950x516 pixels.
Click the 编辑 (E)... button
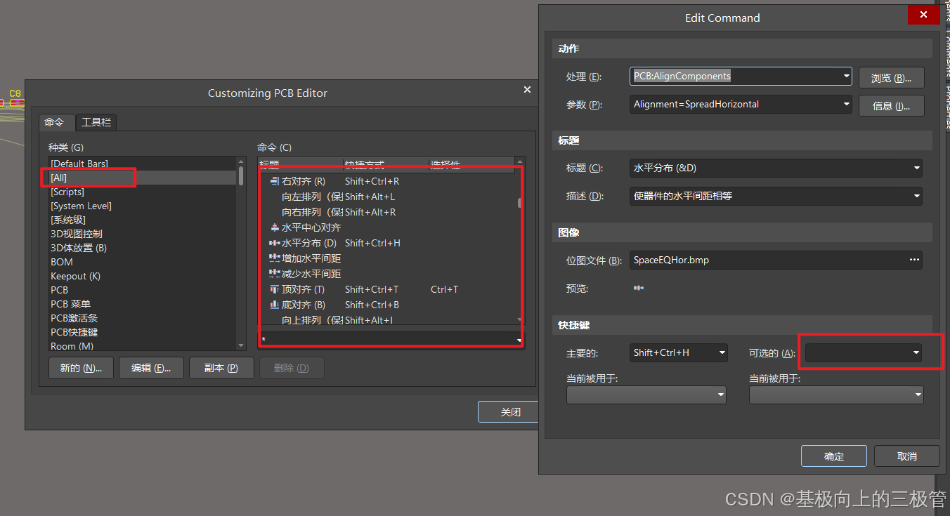(151, 368)
